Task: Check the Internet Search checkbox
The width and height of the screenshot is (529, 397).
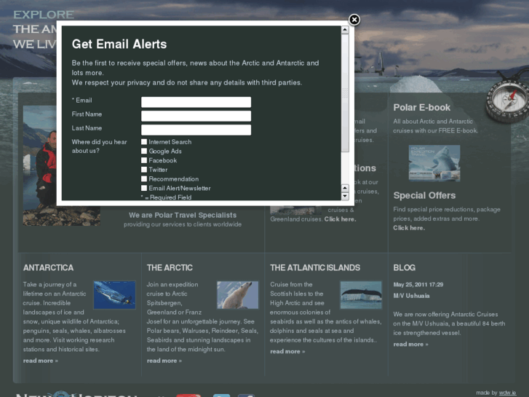Action: click(144, 142)
